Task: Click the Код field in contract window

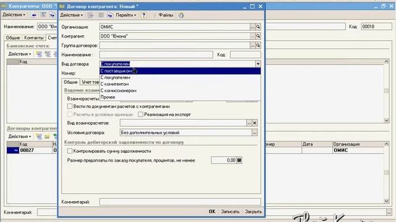Action: (x=245, y=55)
